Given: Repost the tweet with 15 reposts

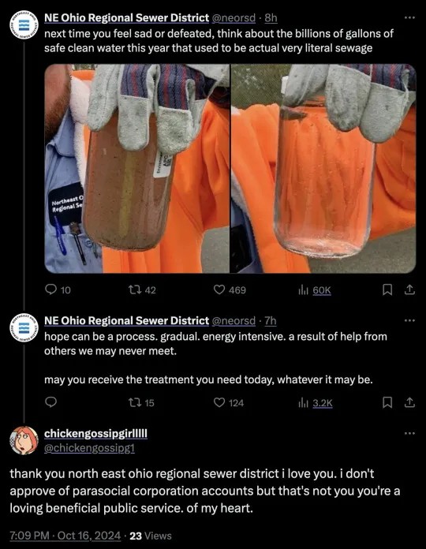Looking at the screenshot, I should click(134, 402).
